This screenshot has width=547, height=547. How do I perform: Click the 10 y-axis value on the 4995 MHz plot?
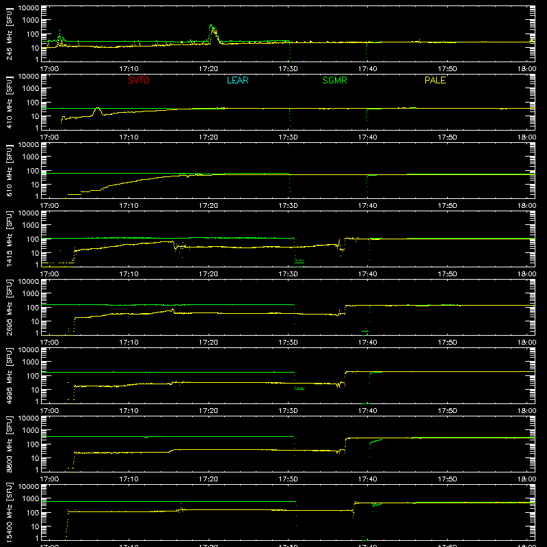35,390
